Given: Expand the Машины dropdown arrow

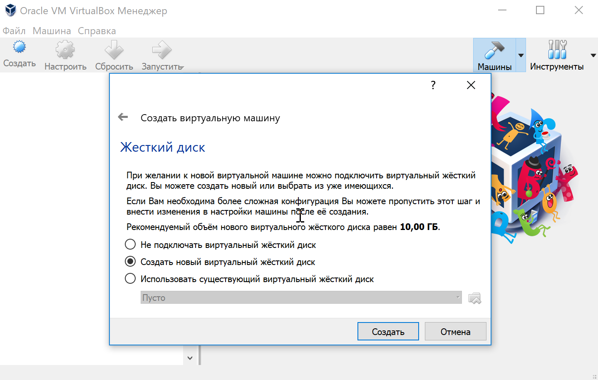Looking at the screenshot, I should coord(521,55).
